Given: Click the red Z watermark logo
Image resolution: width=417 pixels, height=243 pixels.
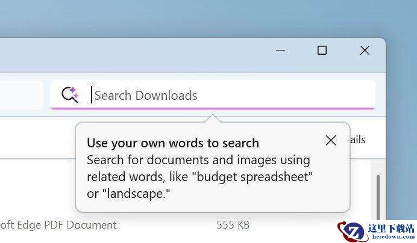Looking at the screenshot, I should [x=353, y=231].
